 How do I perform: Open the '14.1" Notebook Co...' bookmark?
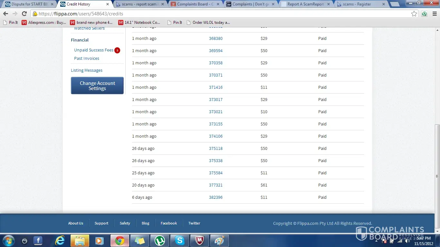click(139, 23)
